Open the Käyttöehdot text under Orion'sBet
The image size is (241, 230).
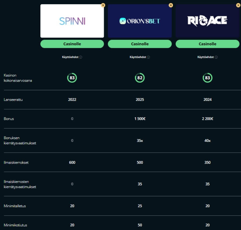pyautogui.click(x=138, y=57)
